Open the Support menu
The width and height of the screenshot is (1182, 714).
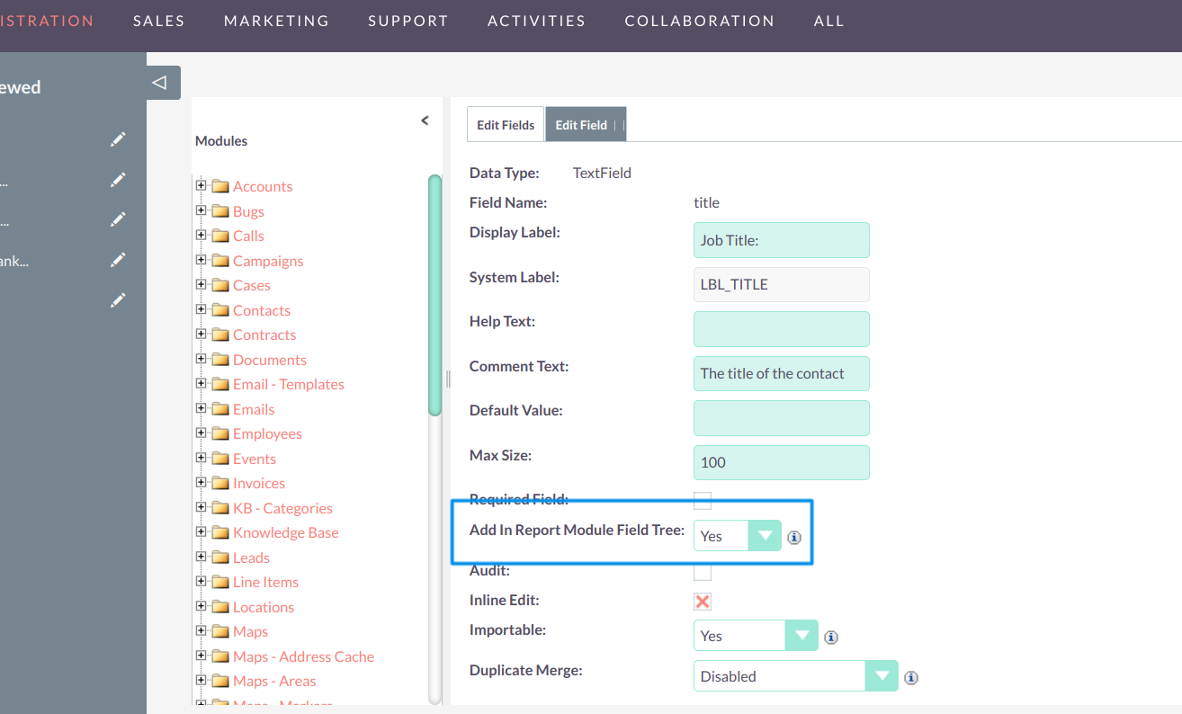point(408,21)
